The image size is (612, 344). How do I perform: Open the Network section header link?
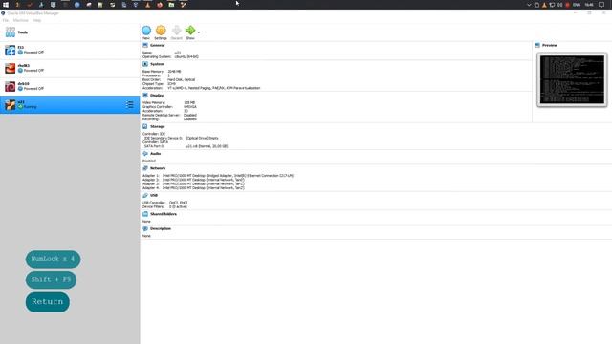click(x=158, y=168)
